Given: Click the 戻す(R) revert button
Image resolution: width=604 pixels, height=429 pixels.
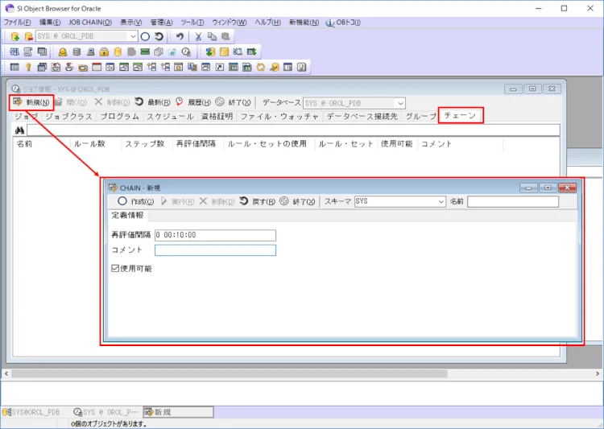Looking at the screenshot, I should 258,201.
